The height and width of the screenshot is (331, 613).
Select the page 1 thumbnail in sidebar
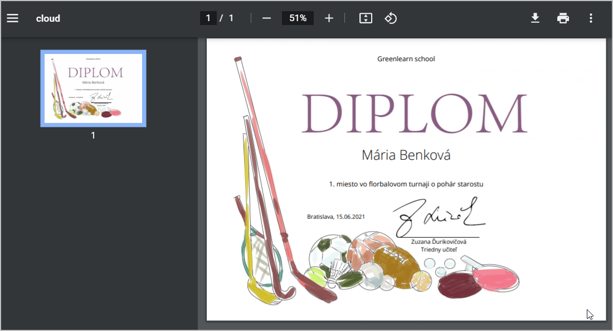[x=93, y=88]
